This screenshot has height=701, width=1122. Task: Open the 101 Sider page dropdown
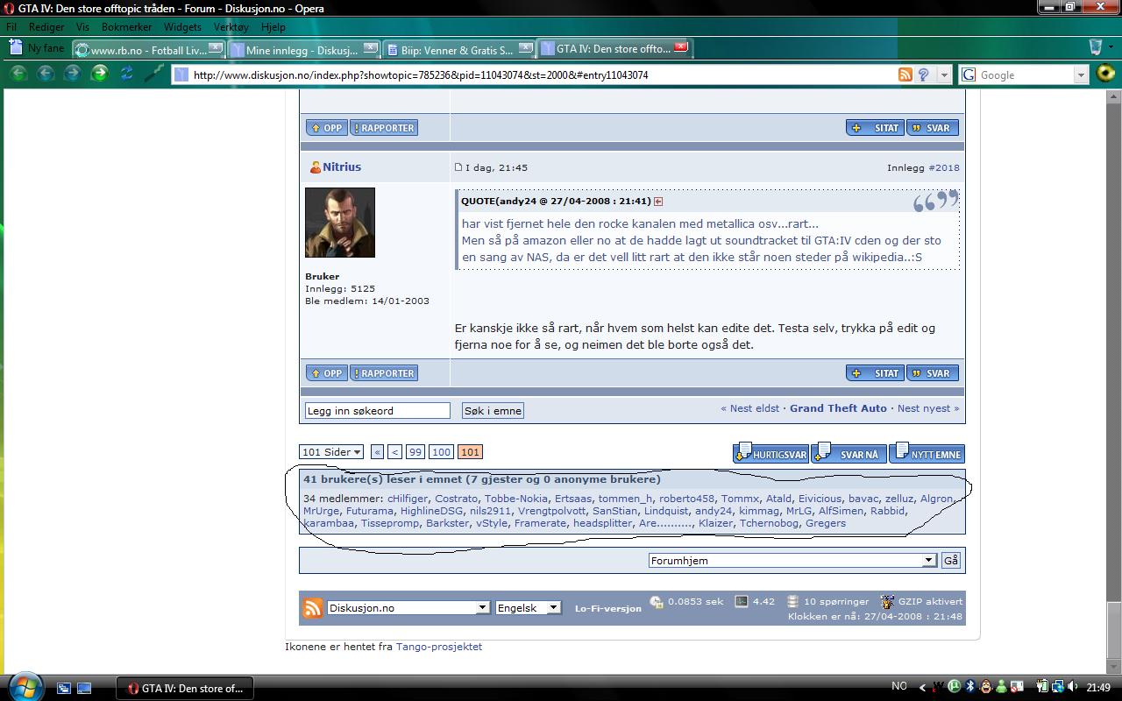pos(331,452)
